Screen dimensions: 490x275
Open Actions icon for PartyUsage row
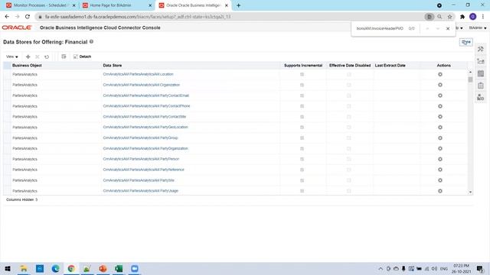(440, 191)
